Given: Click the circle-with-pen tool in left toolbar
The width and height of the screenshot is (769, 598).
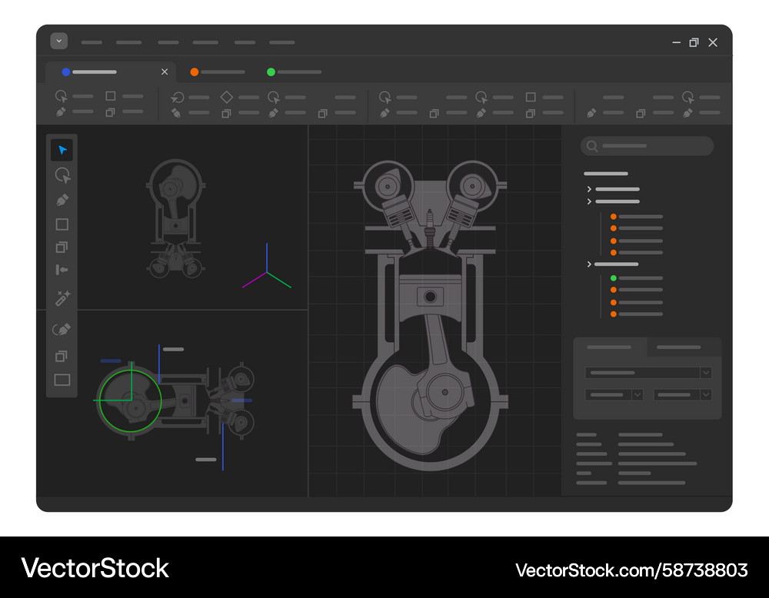Looking at the screenshot, I should pyautogui.click(x=62, y=330).
